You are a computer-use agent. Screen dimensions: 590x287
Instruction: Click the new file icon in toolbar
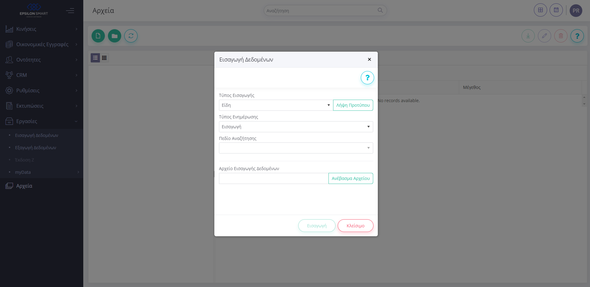pyautogui.click(x=98, y=36)
